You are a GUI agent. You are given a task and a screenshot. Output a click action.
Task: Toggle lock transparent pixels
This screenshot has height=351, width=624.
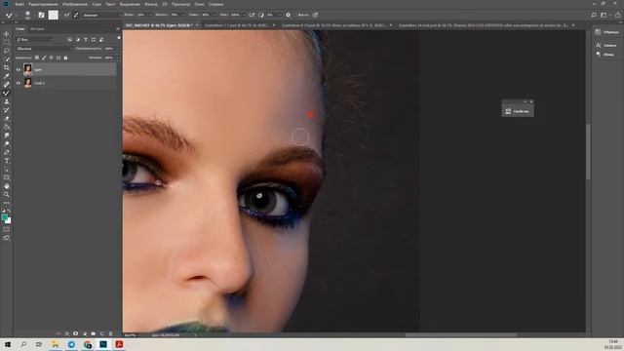click(37, 58)
